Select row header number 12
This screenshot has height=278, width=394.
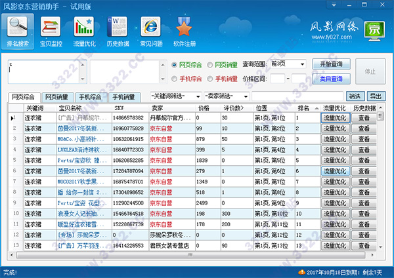point(16,235)
